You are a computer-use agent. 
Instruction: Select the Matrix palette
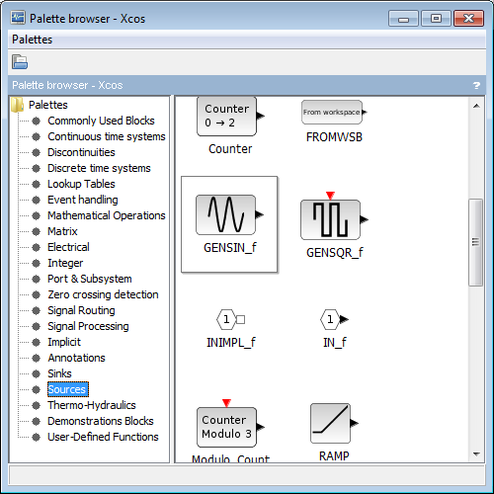pyautogui.click(x=62, y=231)
